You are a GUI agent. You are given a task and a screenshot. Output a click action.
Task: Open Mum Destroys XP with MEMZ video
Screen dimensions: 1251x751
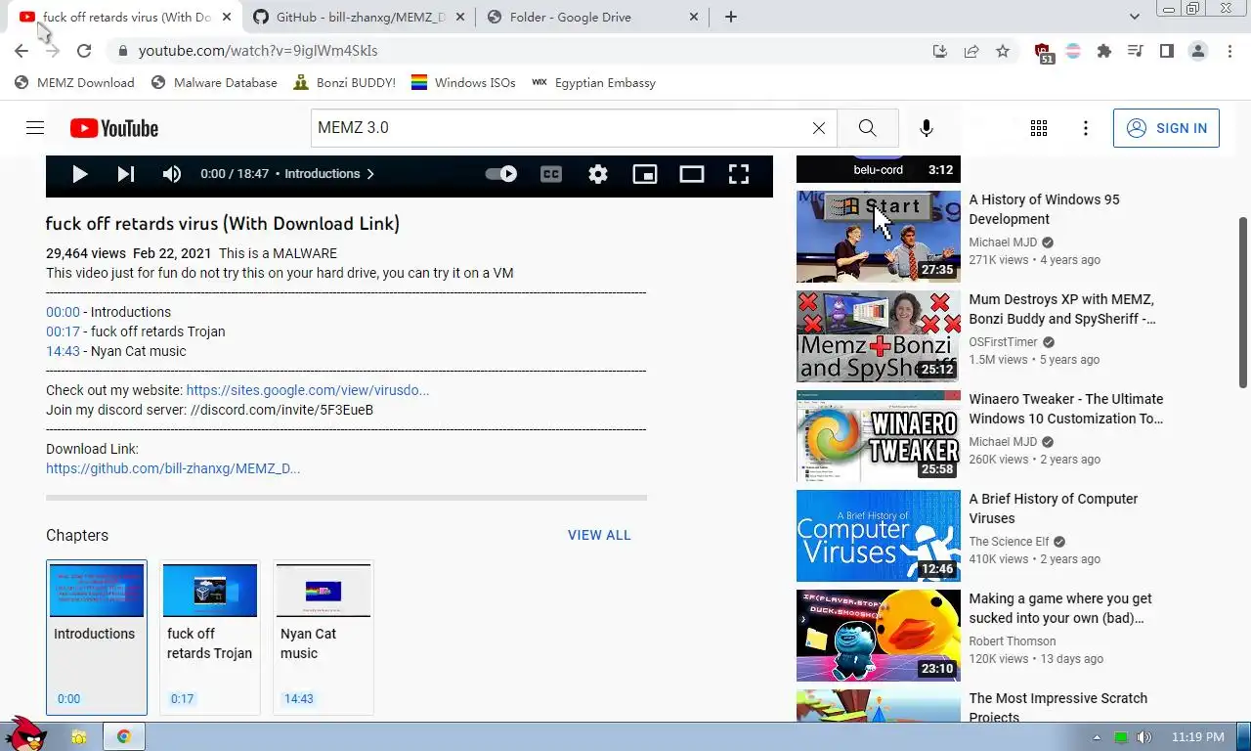(x=1061, y=309)
